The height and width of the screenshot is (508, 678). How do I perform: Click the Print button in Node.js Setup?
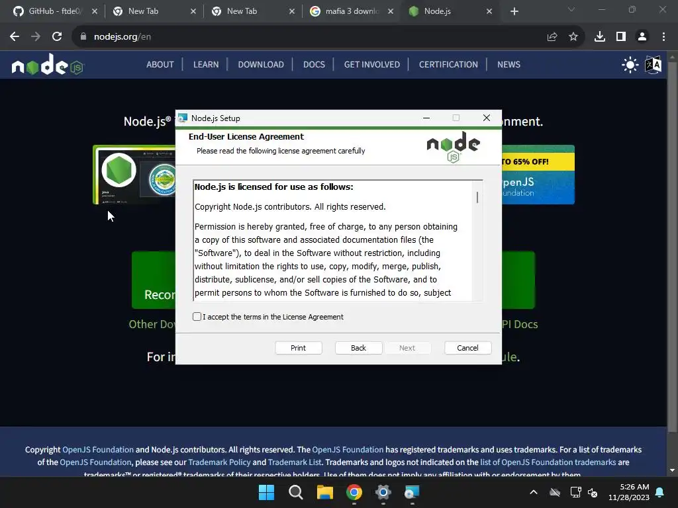pyautogui.click(x=299, y=348)
